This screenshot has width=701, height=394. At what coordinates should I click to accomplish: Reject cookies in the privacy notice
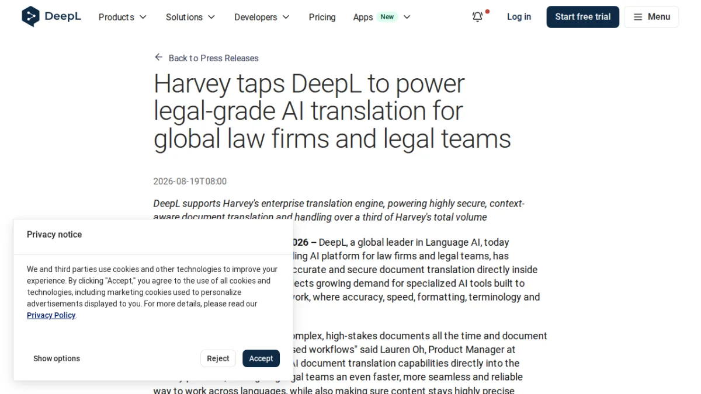[218, 358]
